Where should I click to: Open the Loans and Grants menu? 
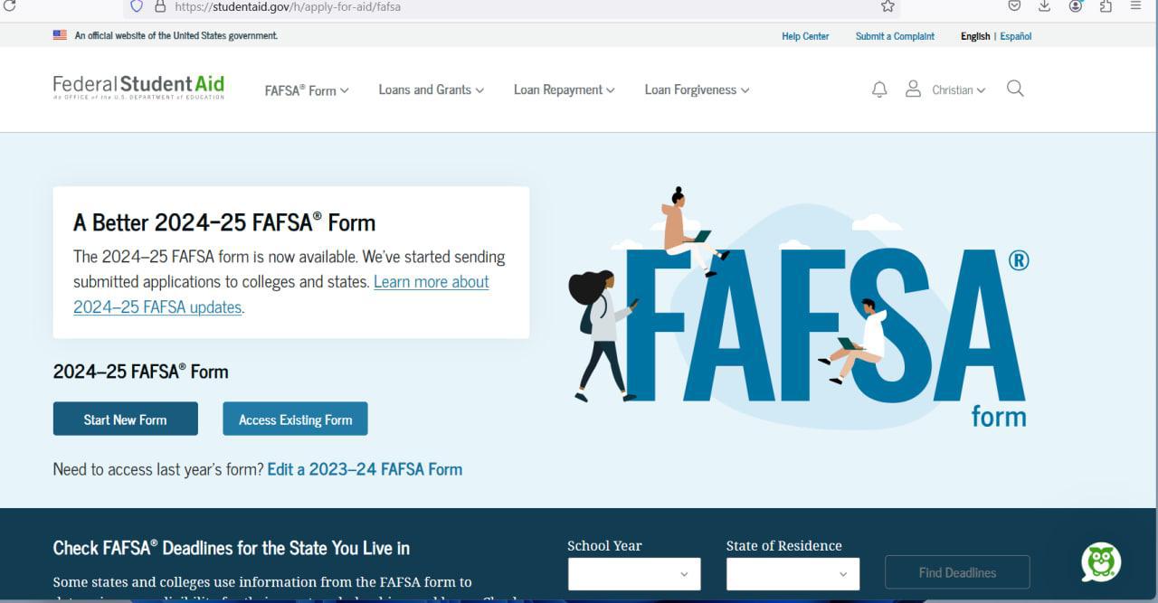pos(431,90)
